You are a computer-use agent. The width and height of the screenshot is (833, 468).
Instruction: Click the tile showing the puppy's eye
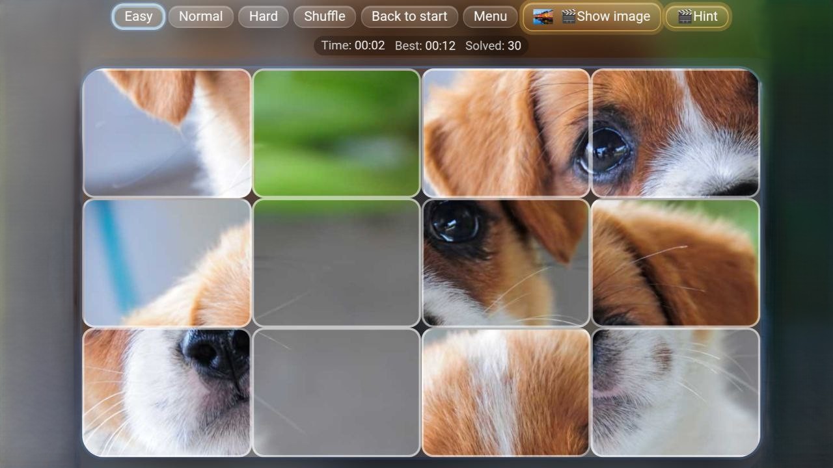tap(675, 132)
